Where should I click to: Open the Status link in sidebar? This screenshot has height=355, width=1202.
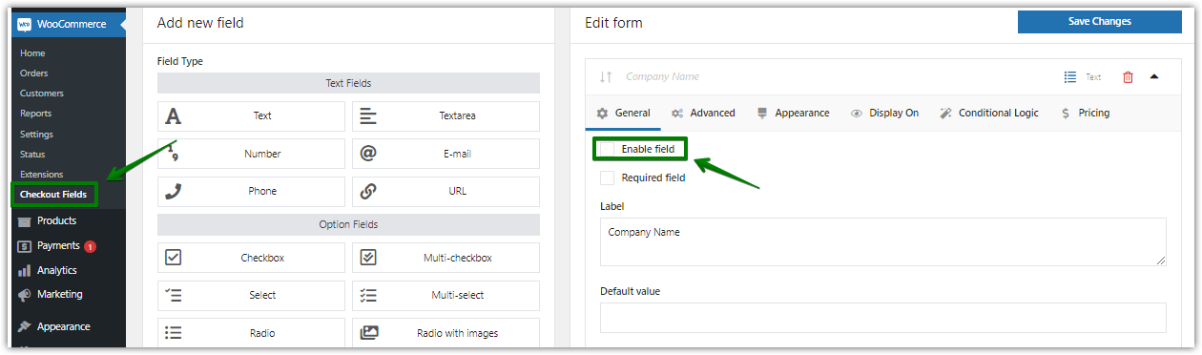[x=32, y=155]
